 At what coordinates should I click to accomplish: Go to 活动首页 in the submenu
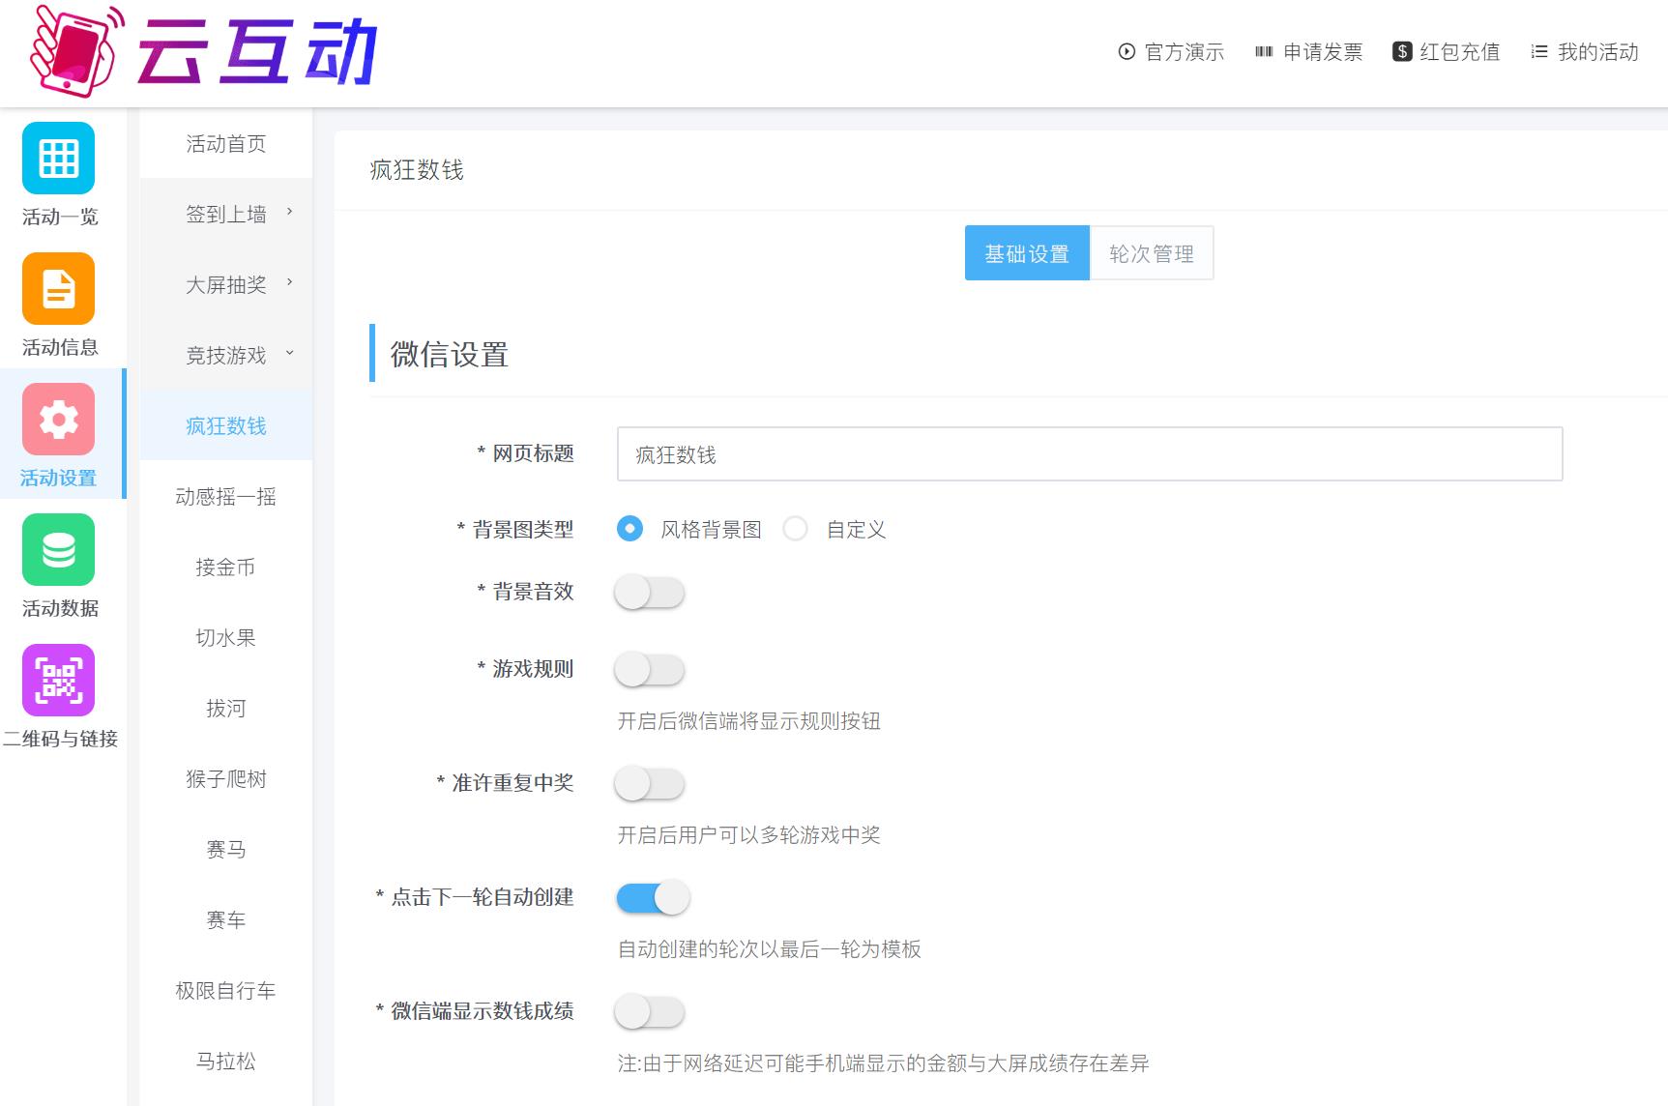click(226, 144)
